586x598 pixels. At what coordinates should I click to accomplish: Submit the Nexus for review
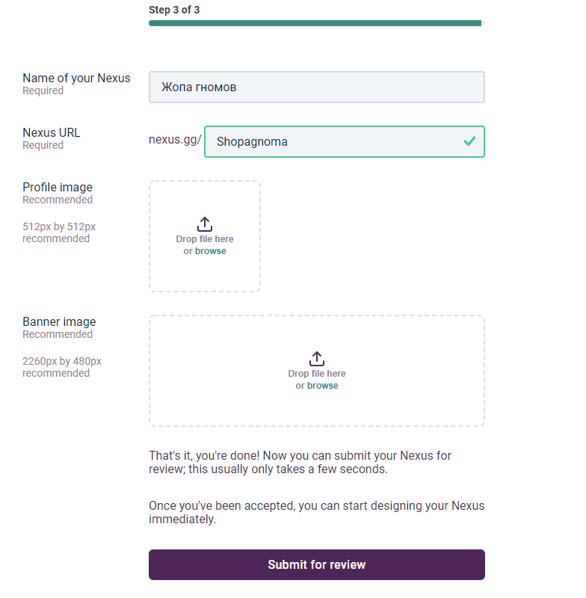pyautogui.click(x=317, y=565)
